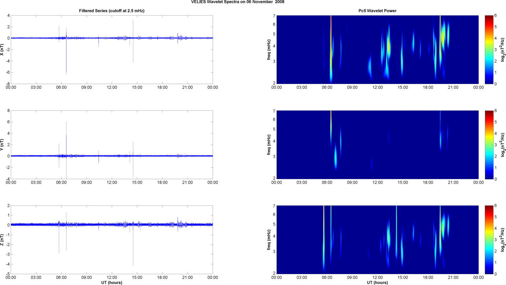The height and width of the screenshot is (285, 506).
Task: Click the "-5" tick on the Z (nT) axis
Action: (7, 274)
